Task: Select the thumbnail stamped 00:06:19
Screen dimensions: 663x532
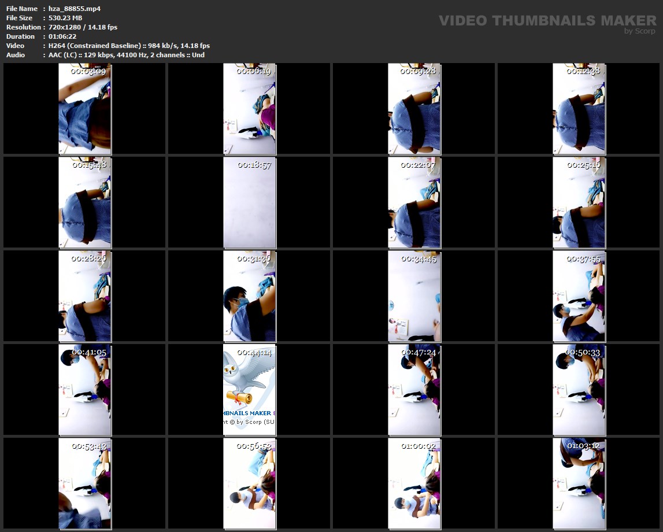Action: [x=250, y=109]
